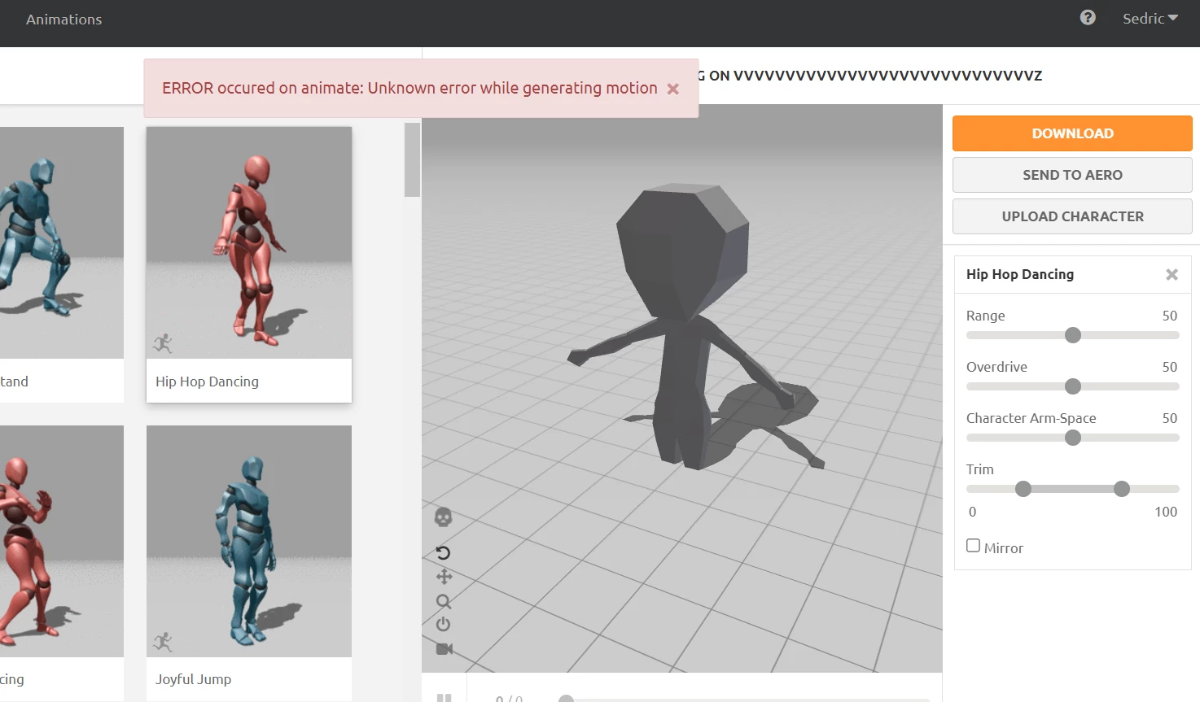
Task: Click the running figure icon on Hip Hop Dancing
Action: point(163,343)
